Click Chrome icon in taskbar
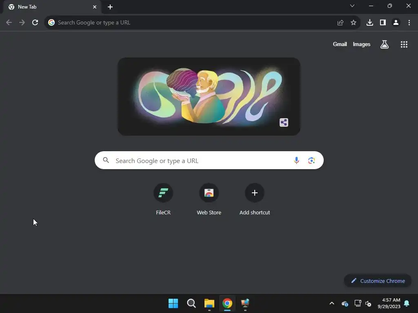 pos(227,303)
